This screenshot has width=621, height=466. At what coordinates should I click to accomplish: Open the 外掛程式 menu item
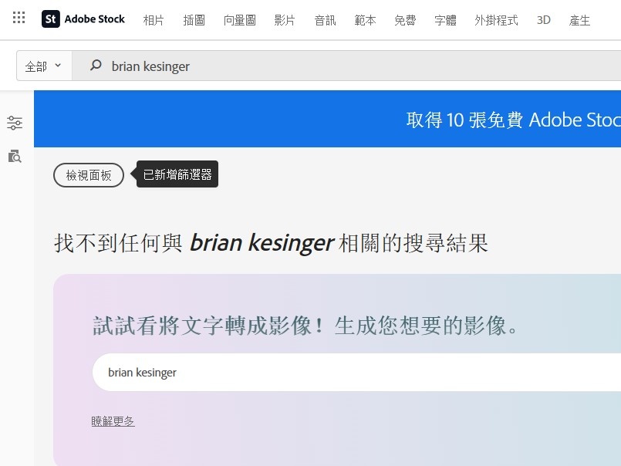(496, 20)
